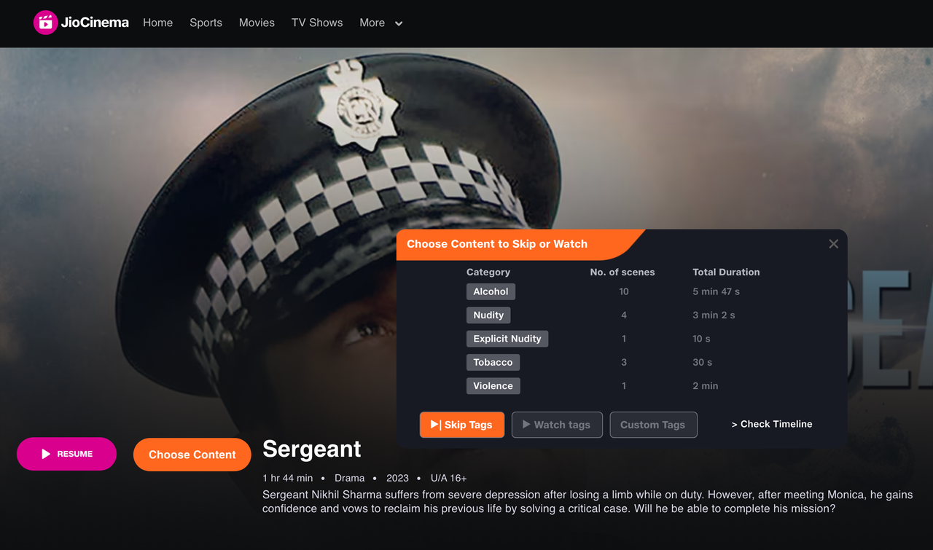Navigate to TV Shows
The height and width of the screenshot is (550, 933).
(317, 23)
